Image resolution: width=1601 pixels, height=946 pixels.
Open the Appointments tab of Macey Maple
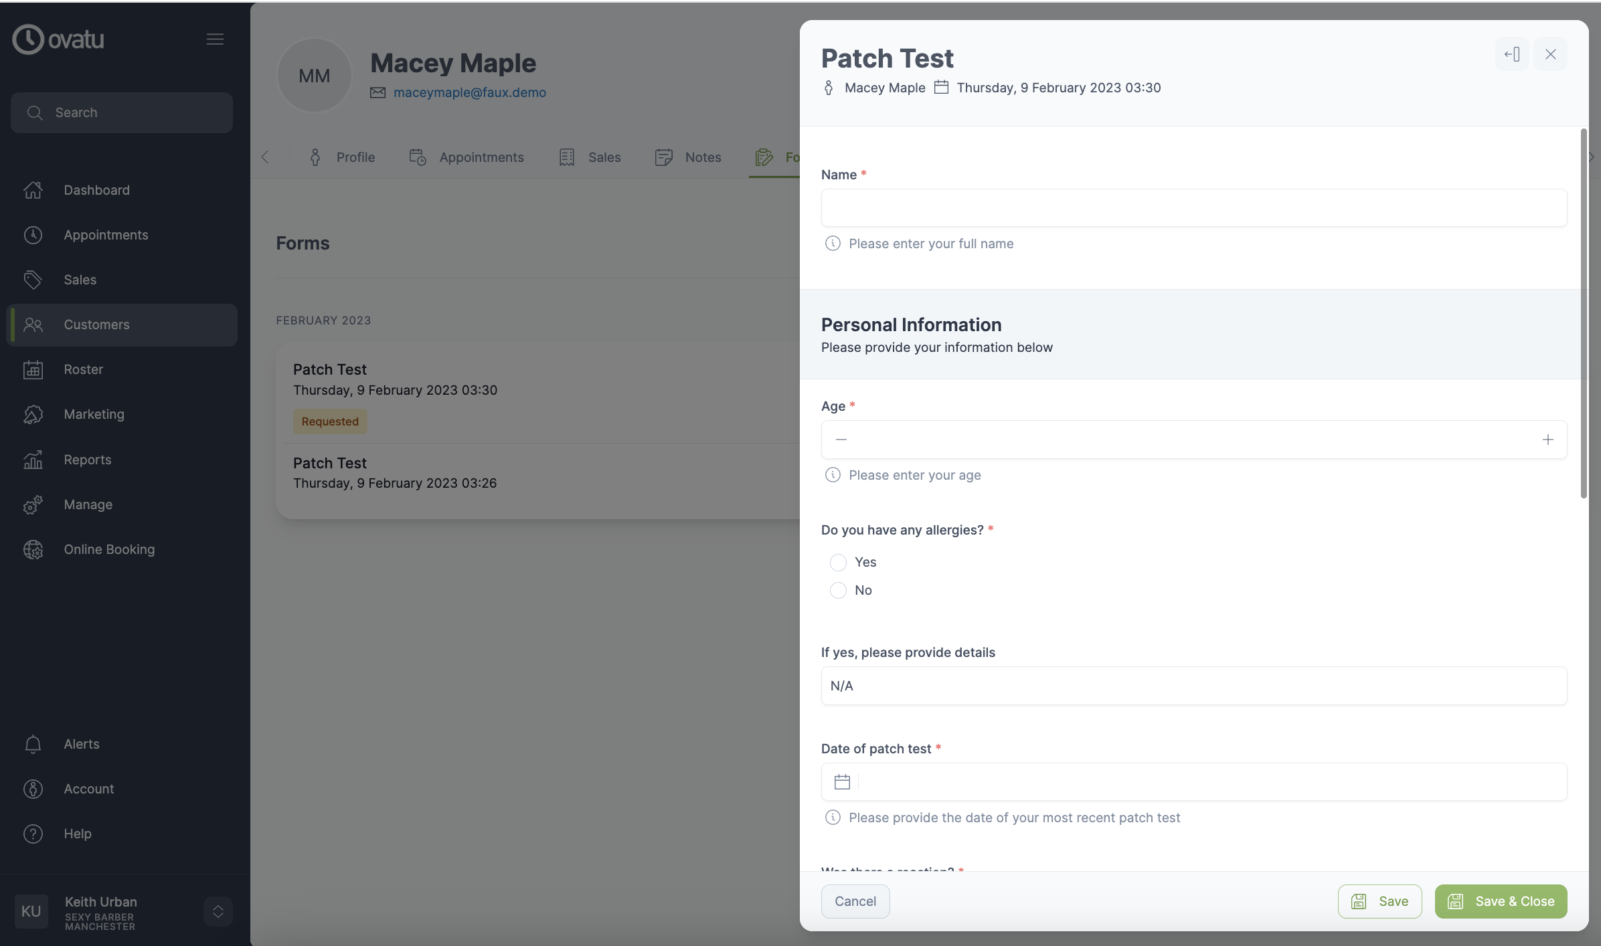481,157
